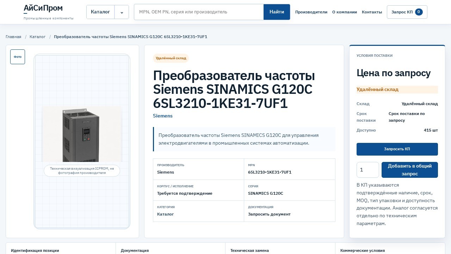Click the 415 шт availability value
The image size is (451, 254).
(x=431, y=130)
